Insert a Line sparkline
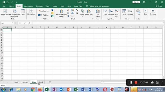The height and width of the screenshot is (92, 165). click(105, 12)
